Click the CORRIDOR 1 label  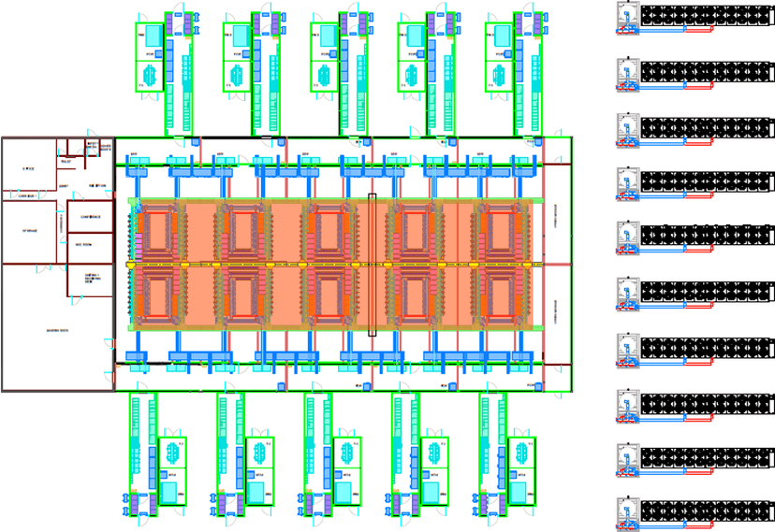27,196
